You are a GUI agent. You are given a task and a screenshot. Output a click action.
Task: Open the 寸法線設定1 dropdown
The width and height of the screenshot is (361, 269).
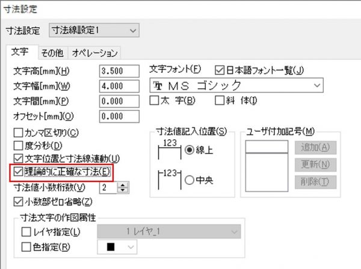click(x=94, y=30)
